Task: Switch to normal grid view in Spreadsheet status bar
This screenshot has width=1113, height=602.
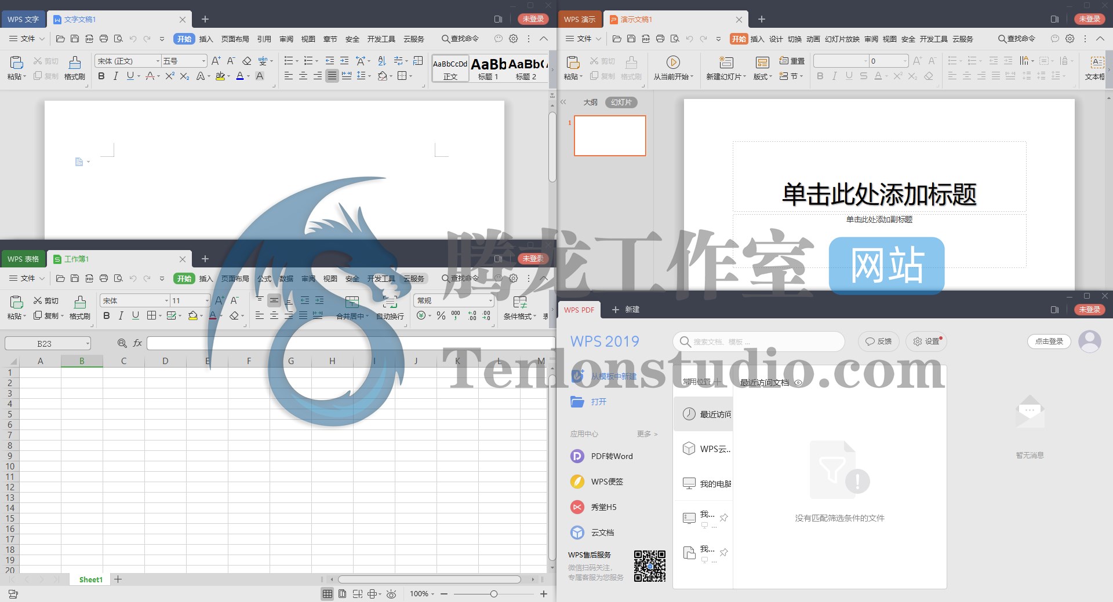Action: pos(328,594)
